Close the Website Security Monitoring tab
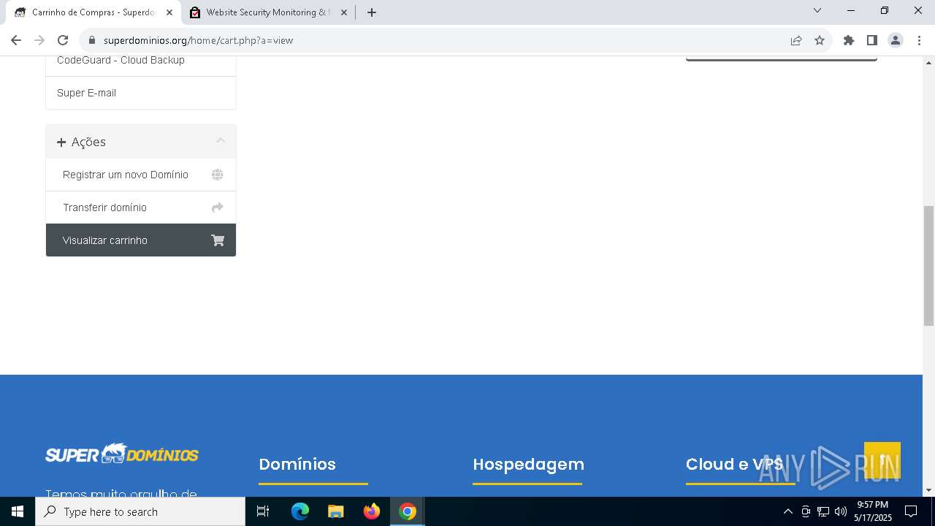Screen dimensions: 935x526 (x=344, y=12)
